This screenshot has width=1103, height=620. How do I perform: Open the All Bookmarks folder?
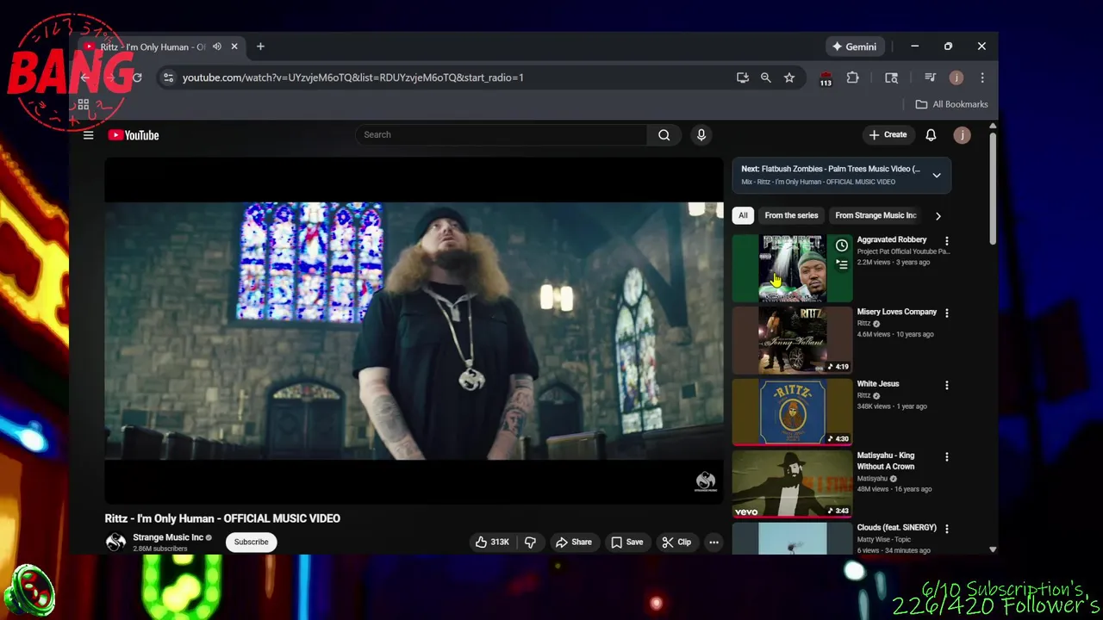click(x=951, y=104)
